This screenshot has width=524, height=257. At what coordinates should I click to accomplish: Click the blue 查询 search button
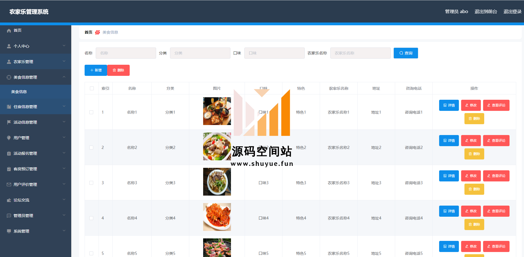(406, 53)
